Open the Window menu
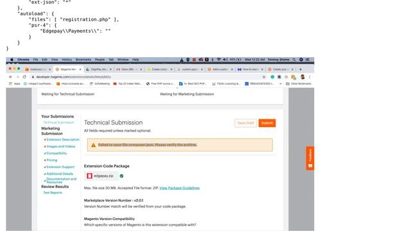Image resolution: width=411 pixels, height=231 pixels. [123, 60]
